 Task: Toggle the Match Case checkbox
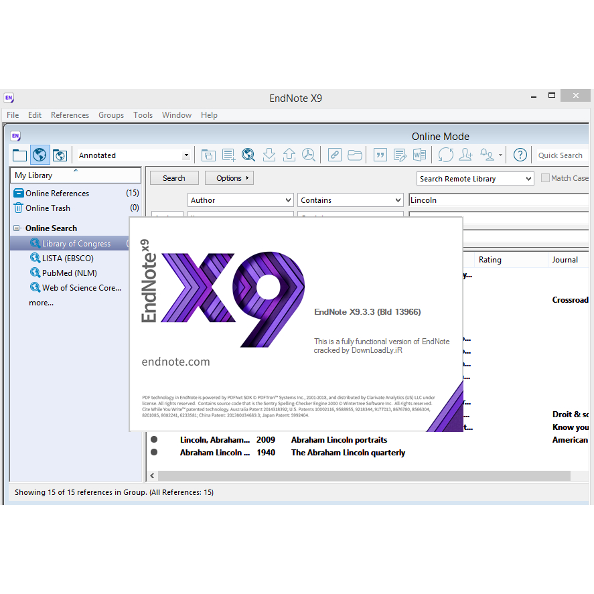pos(545,178)
